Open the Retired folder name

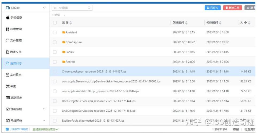[x=70, y=62]
